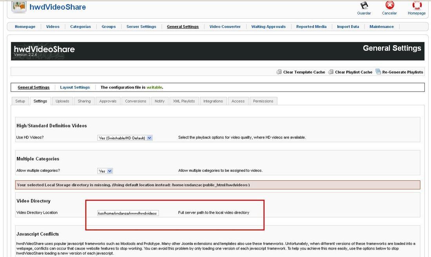Screen dimensions: 431x257
Task: Click the Layout Settings link
Action: (75, 87)
